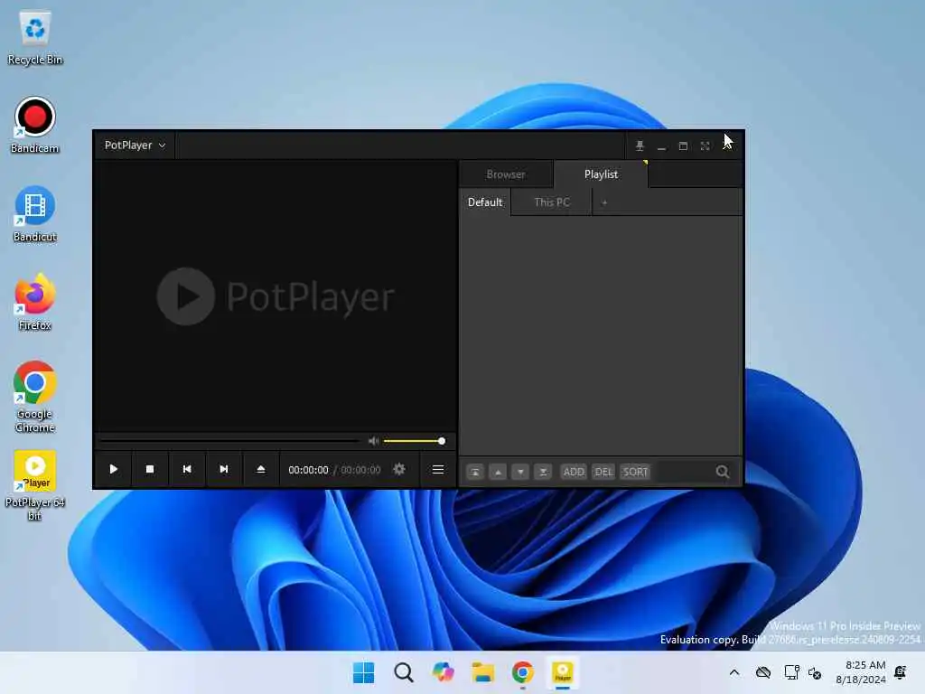The image size is (925, 694).
Task: Open the Windows Start menu
Action: click(x=363, y=672)
